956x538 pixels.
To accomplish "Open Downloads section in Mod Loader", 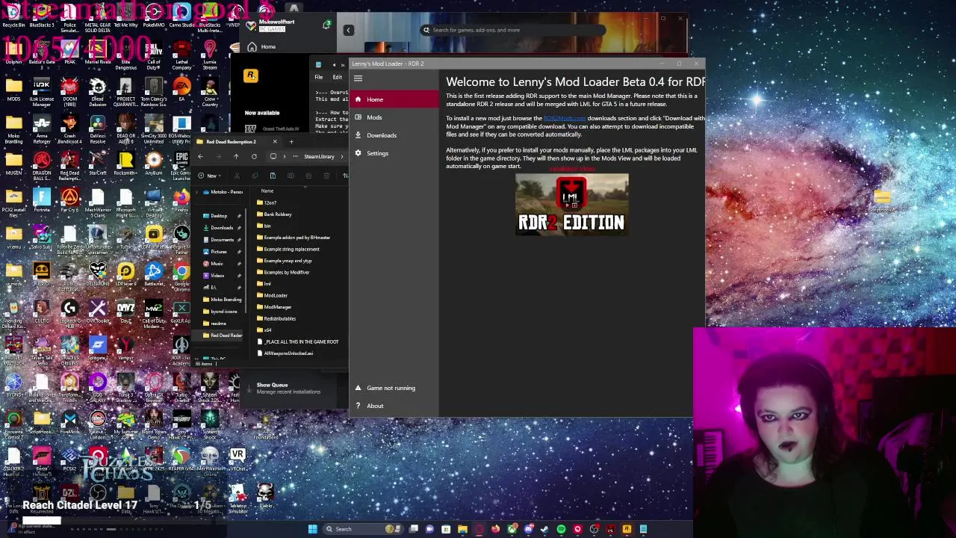I will (394, 135).
